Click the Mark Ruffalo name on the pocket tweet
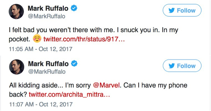Viewport: 211px width, 111px height. click(x=48, y=9)
